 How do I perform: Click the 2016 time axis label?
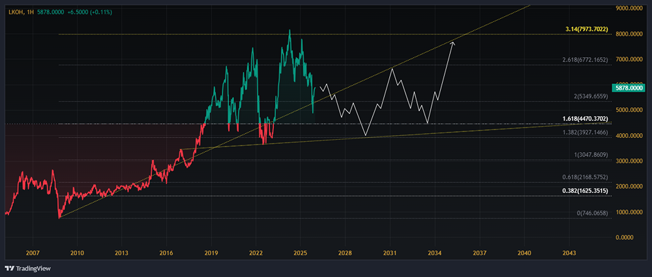pyautogui.click(x=166, y=253)
